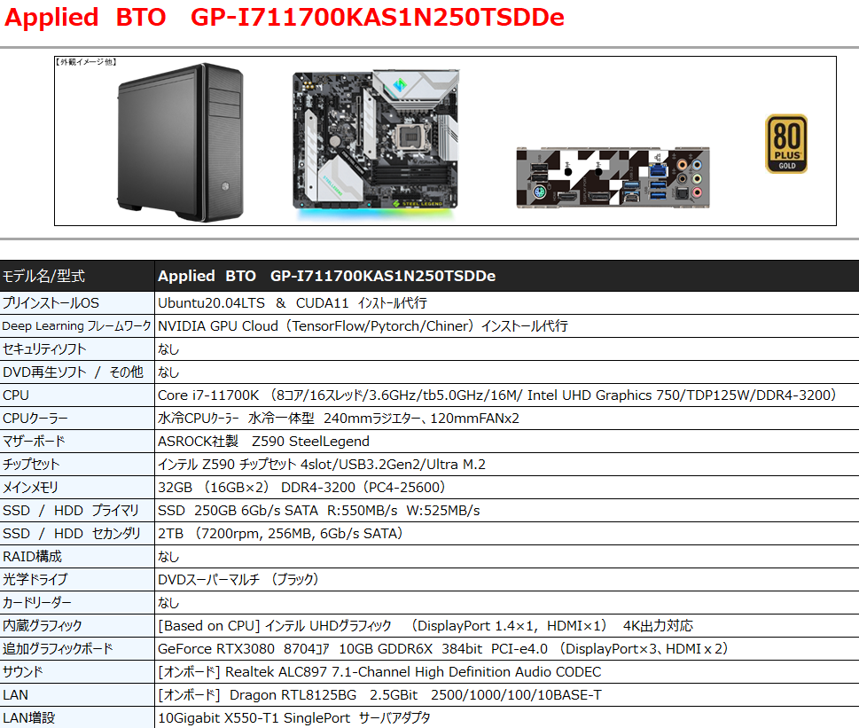Select the プリインストールOS label cell
859x728 pixels.
point(77,303)
